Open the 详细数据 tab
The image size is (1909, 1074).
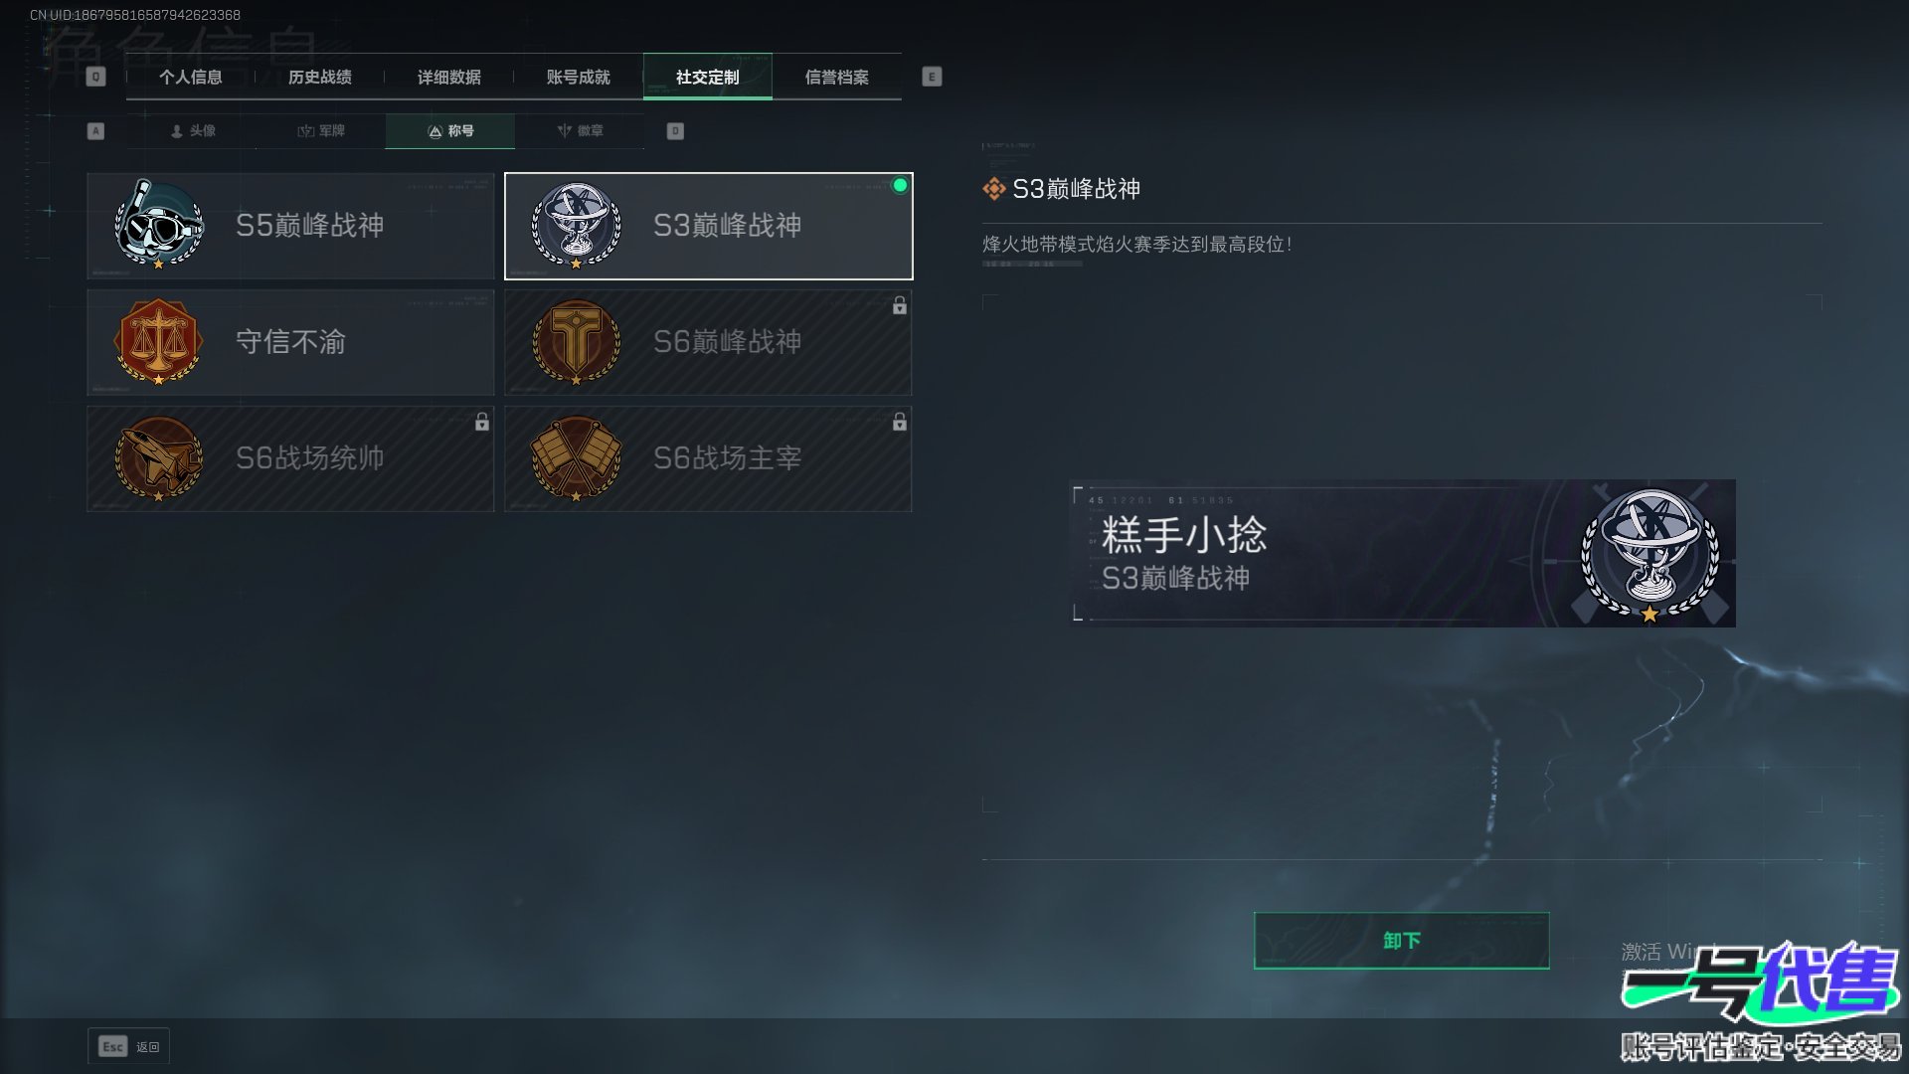(x=449, y=77)
